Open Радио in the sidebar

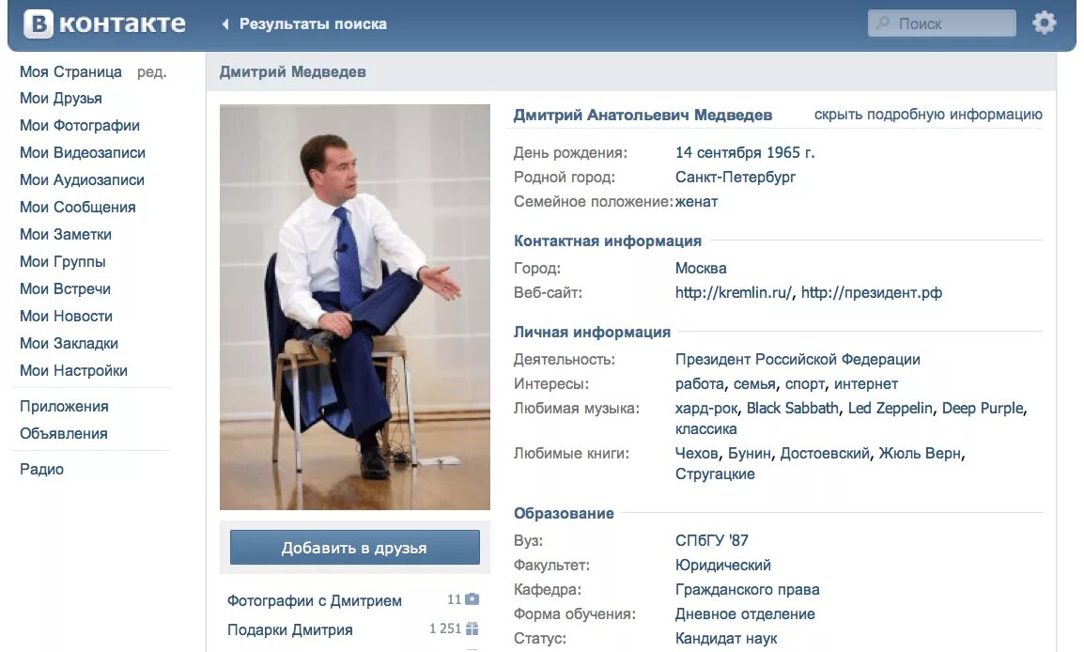pyautogui.click(x=41, y=470)
